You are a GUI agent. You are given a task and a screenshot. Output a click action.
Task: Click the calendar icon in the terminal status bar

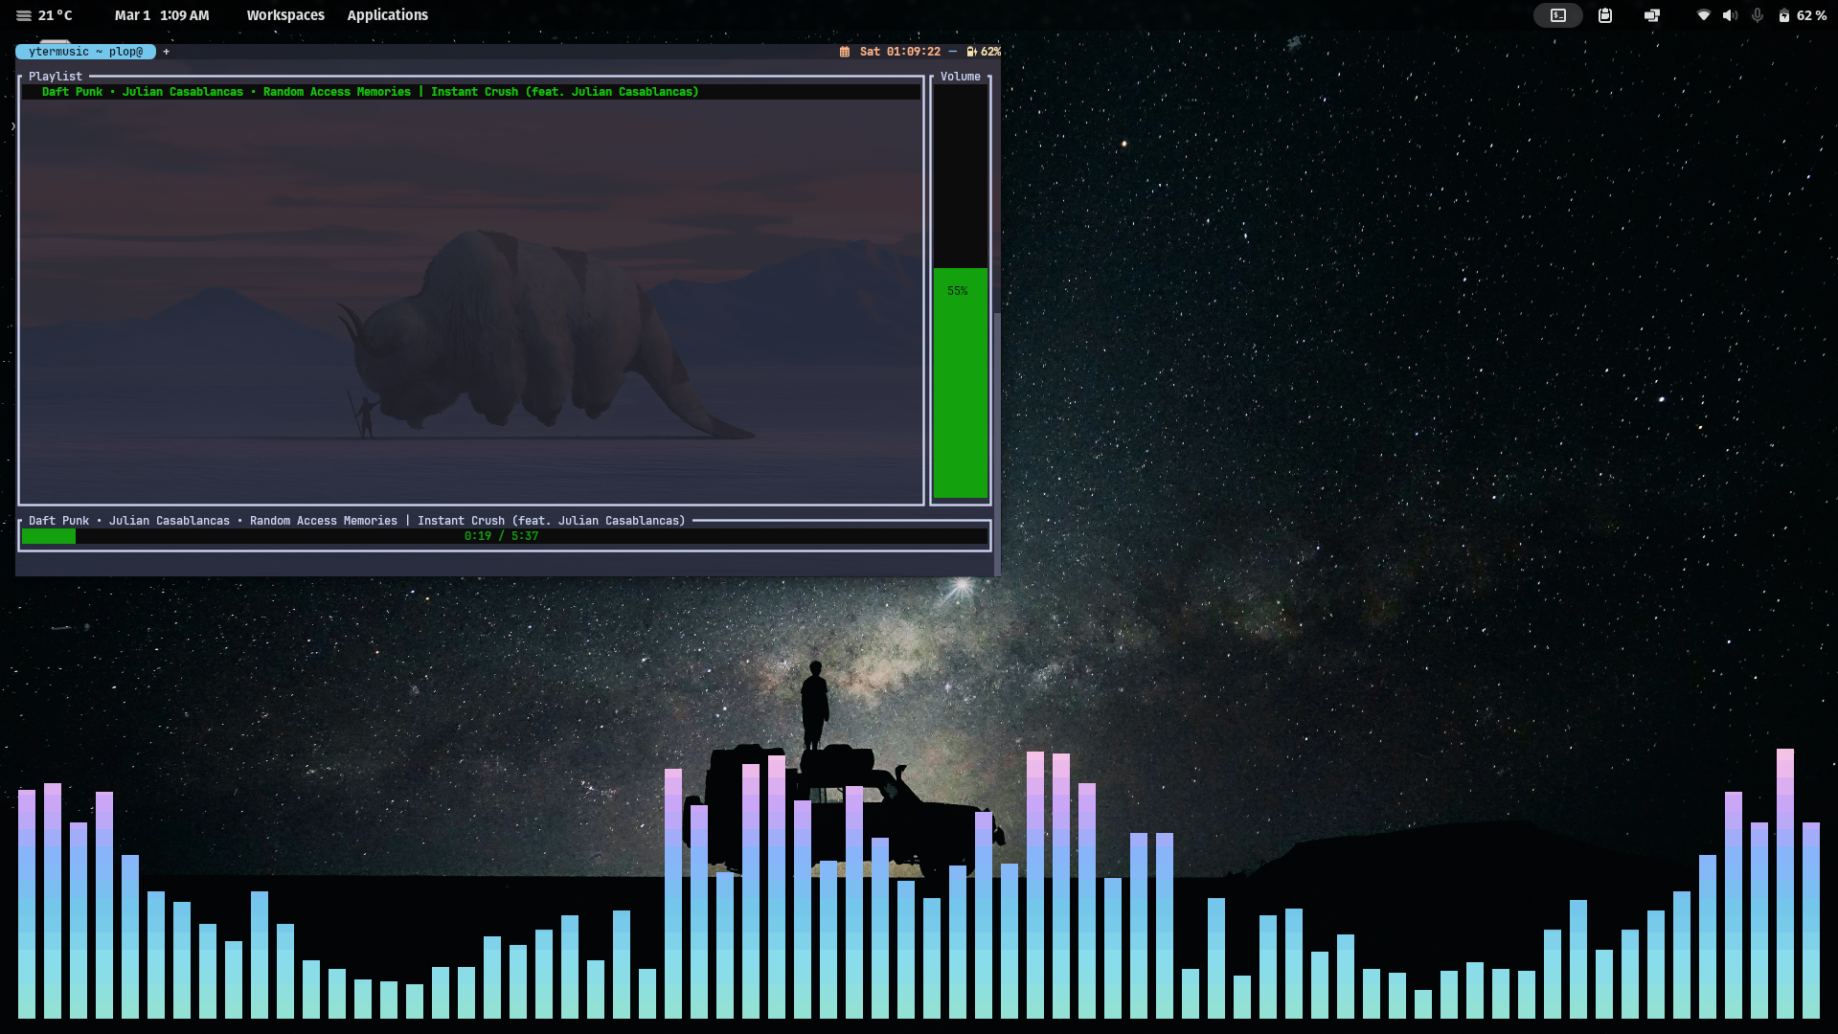click(845, 52)
